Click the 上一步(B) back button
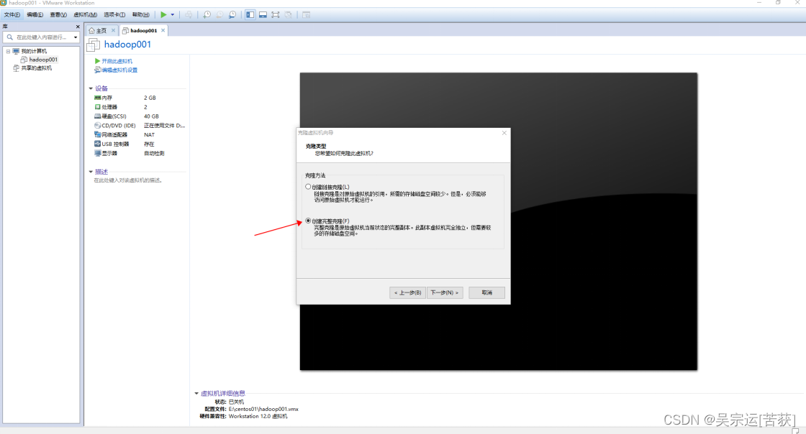The width and height of the screenshot is (806, 434). [407, 293]
